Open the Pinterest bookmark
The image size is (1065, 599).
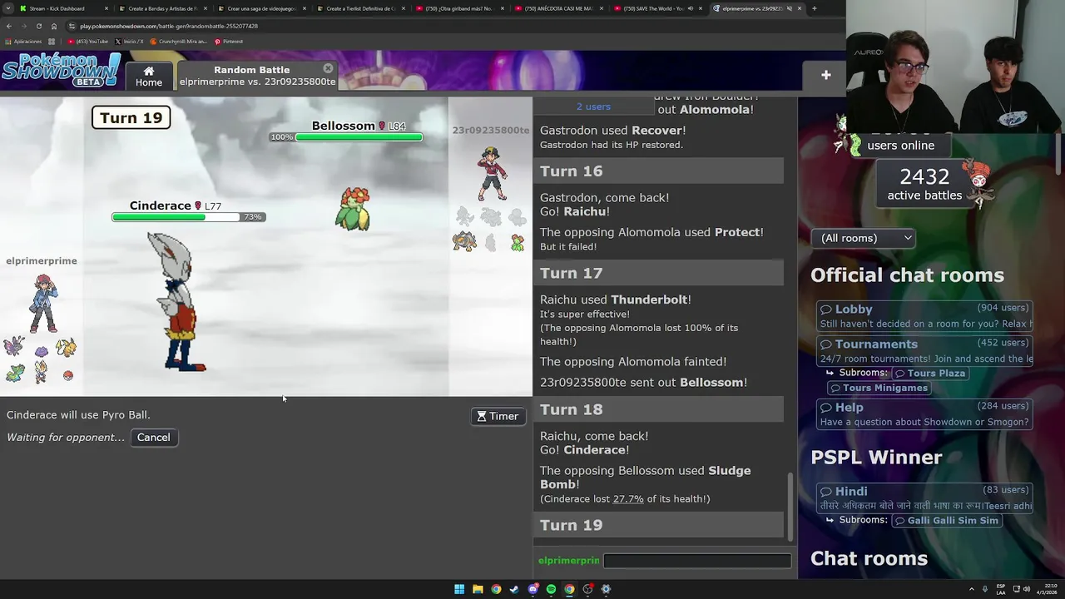tap(229, 42)
